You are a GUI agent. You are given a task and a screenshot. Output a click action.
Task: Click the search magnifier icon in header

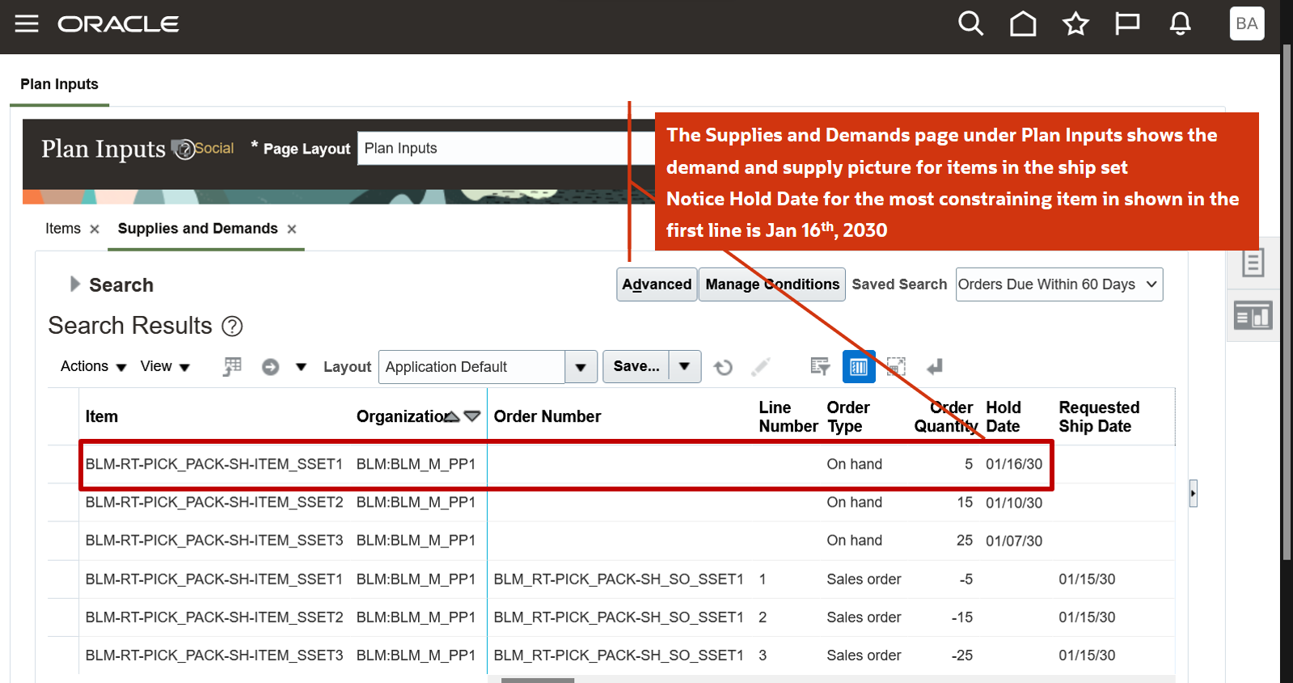[x=970, y=23]
